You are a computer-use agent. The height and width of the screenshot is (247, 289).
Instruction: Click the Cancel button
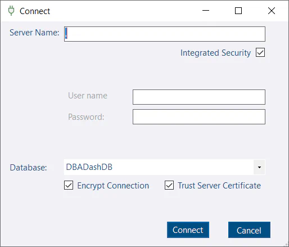[249, 230]
